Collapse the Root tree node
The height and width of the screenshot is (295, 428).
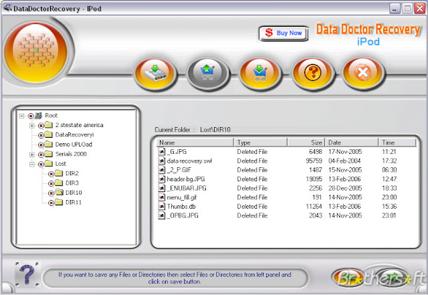click(21, 116)
